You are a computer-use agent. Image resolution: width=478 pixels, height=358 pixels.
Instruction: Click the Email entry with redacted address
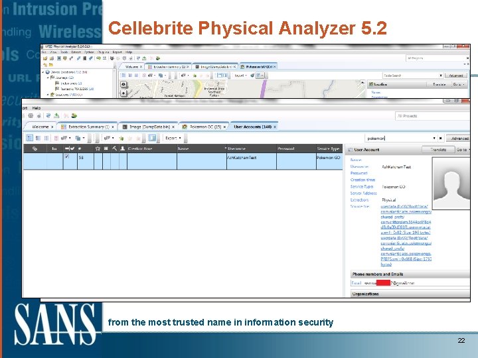pos(410,283)
